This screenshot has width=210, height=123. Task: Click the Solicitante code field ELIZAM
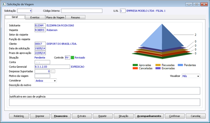point(40,25)
